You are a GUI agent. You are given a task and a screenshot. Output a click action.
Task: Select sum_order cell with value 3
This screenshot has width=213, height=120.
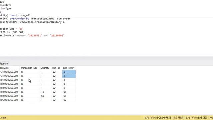(x=69, y=80)
